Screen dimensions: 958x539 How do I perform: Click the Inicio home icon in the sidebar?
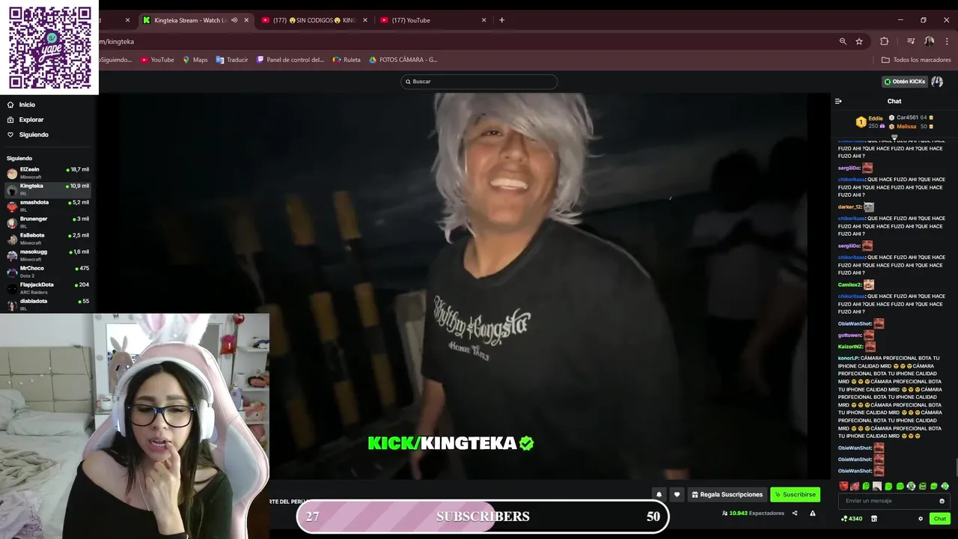click(x=10, y=105)
